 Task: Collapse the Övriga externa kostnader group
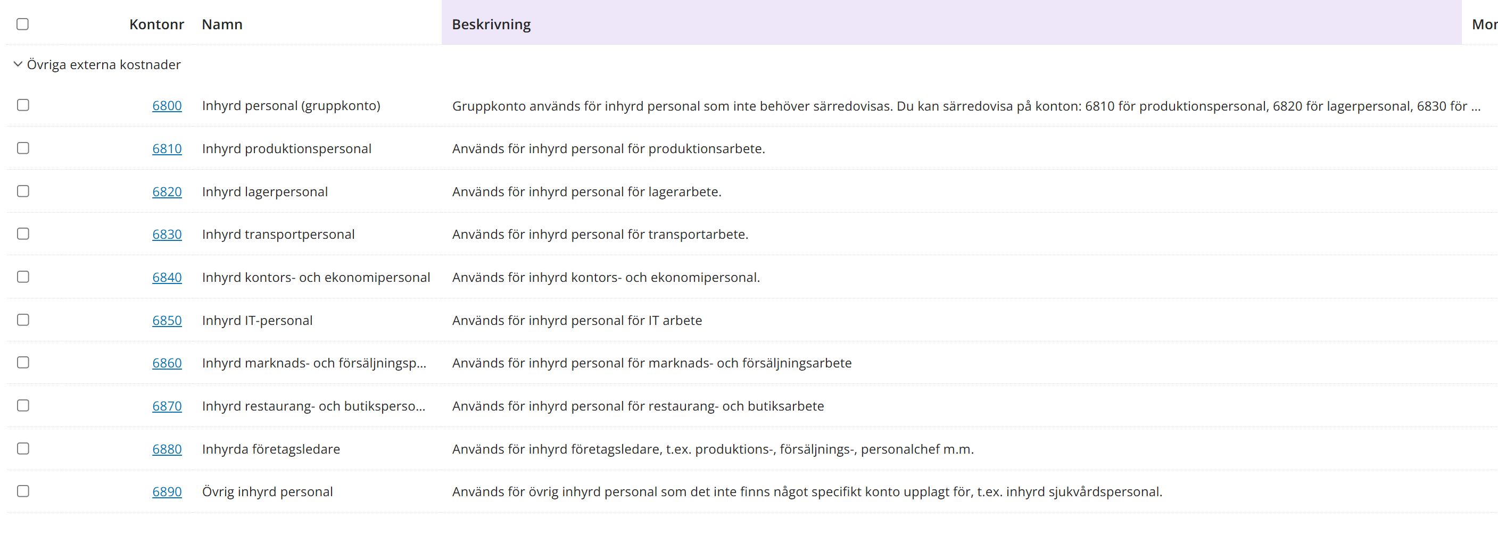coord(18,64)
